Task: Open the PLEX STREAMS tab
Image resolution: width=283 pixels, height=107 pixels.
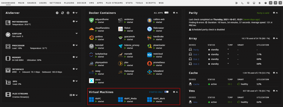Action: click(x=114, y=3)
